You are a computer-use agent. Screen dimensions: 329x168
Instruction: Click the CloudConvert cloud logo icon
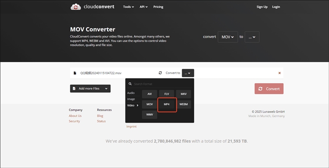click(75, 7)
